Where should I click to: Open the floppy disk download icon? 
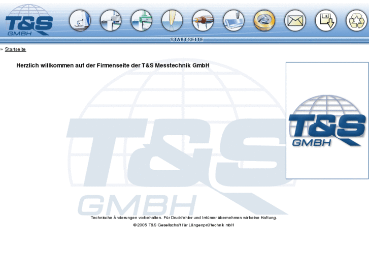pos(326,20)
